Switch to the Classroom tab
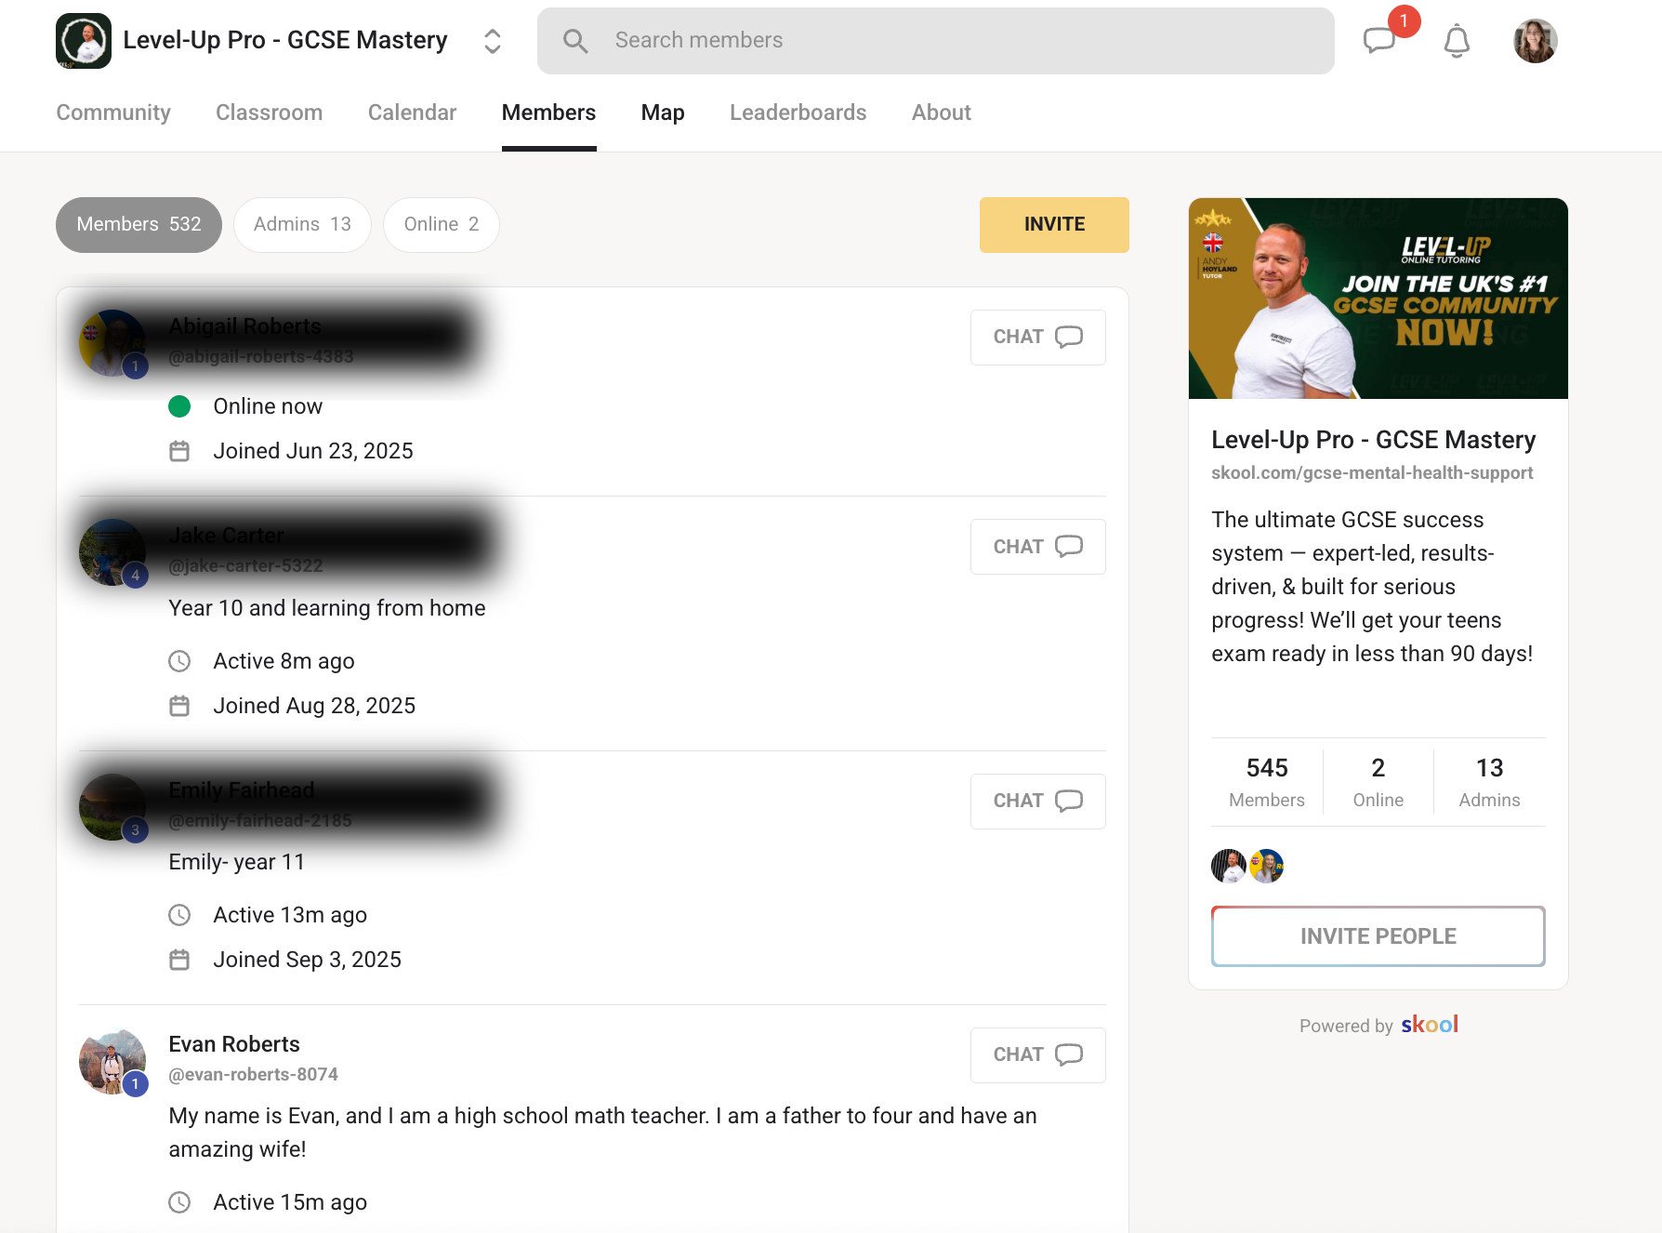 coord(269,113)
